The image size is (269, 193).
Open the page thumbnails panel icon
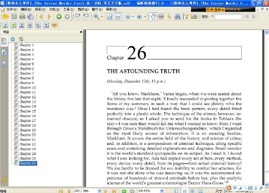[4, 53]
